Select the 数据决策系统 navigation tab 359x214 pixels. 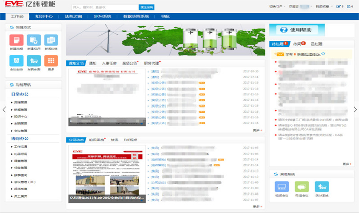(x=136, y=17)
